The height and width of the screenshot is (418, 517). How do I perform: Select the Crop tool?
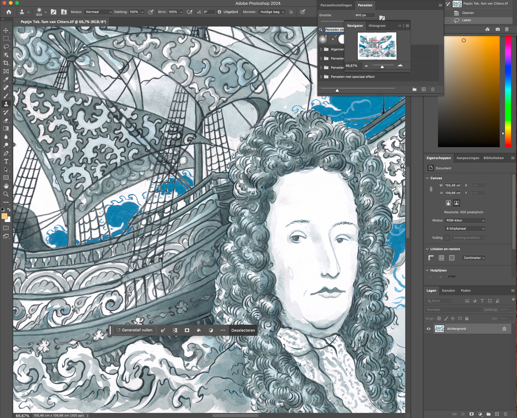click(x=6, y=63)
